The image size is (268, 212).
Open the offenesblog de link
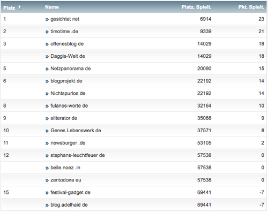point(67,44)
